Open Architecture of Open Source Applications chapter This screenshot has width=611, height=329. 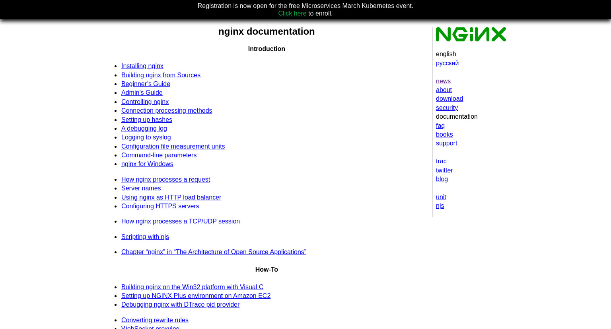tap(214, 252)
